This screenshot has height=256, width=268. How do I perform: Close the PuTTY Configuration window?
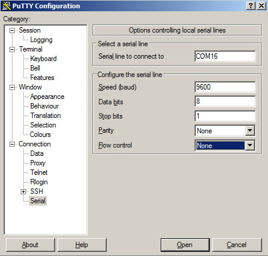coord(261,6)
